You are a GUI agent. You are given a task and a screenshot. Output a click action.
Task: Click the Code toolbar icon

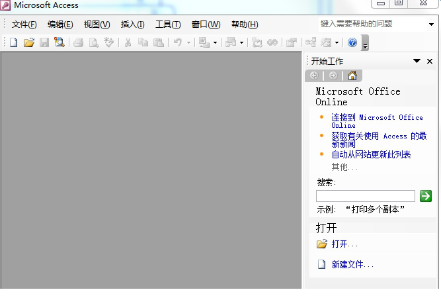click(257, 42)
